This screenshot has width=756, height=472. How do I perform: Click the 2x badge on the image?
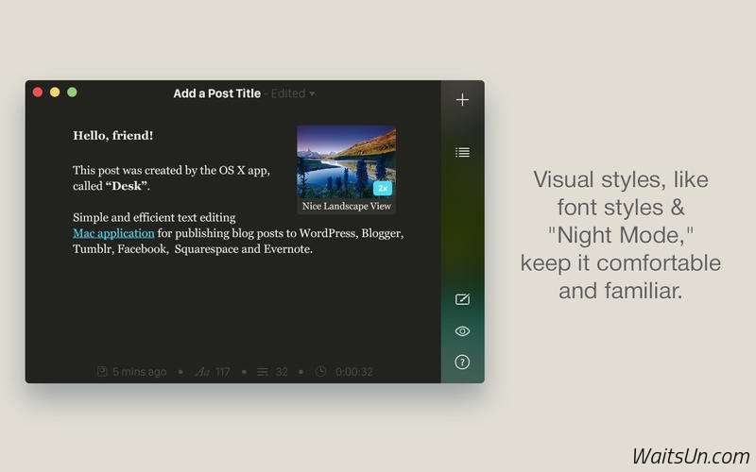click(x=382, y=188)
